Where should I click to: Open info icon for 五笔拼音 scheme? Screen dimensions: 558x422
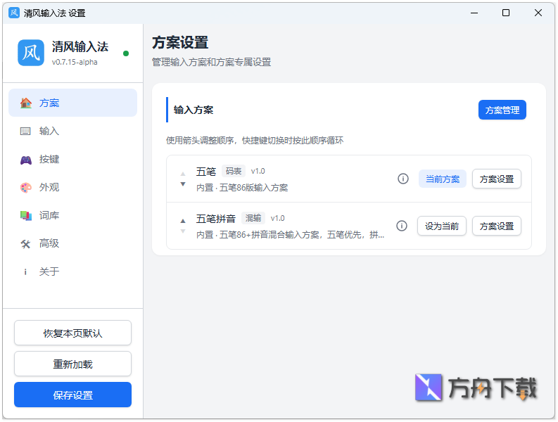[402, 226]
